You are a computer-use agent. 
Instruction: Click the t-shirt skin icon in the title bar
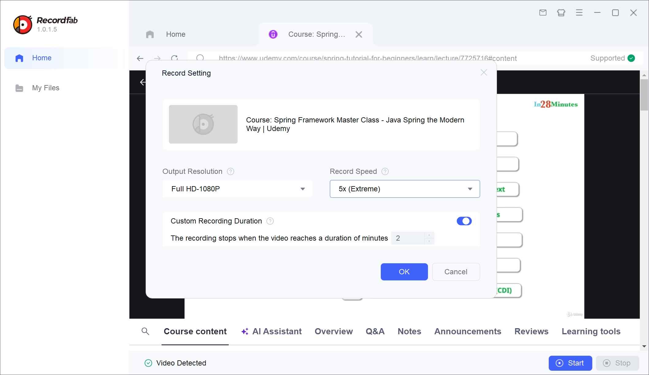[x=561, y=13]
